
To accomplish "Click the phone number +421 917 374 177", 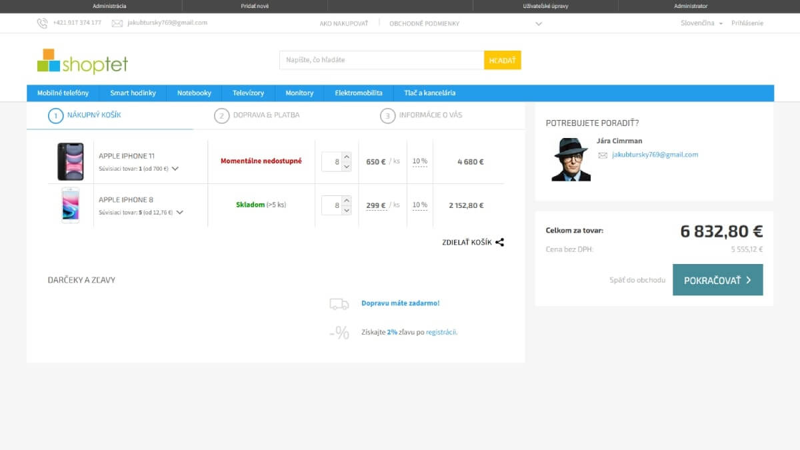I will click(77, 23).
